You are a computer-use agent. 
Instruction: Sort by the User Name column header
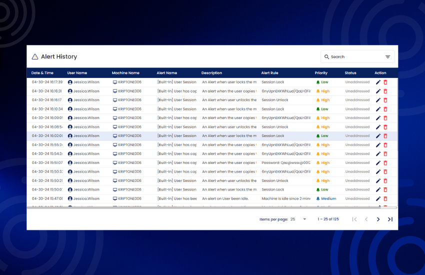(77, 73)
